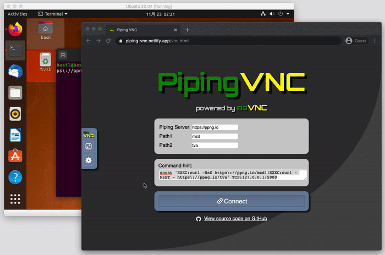
Task: Click the address bar URL
Action: point(157,41)
